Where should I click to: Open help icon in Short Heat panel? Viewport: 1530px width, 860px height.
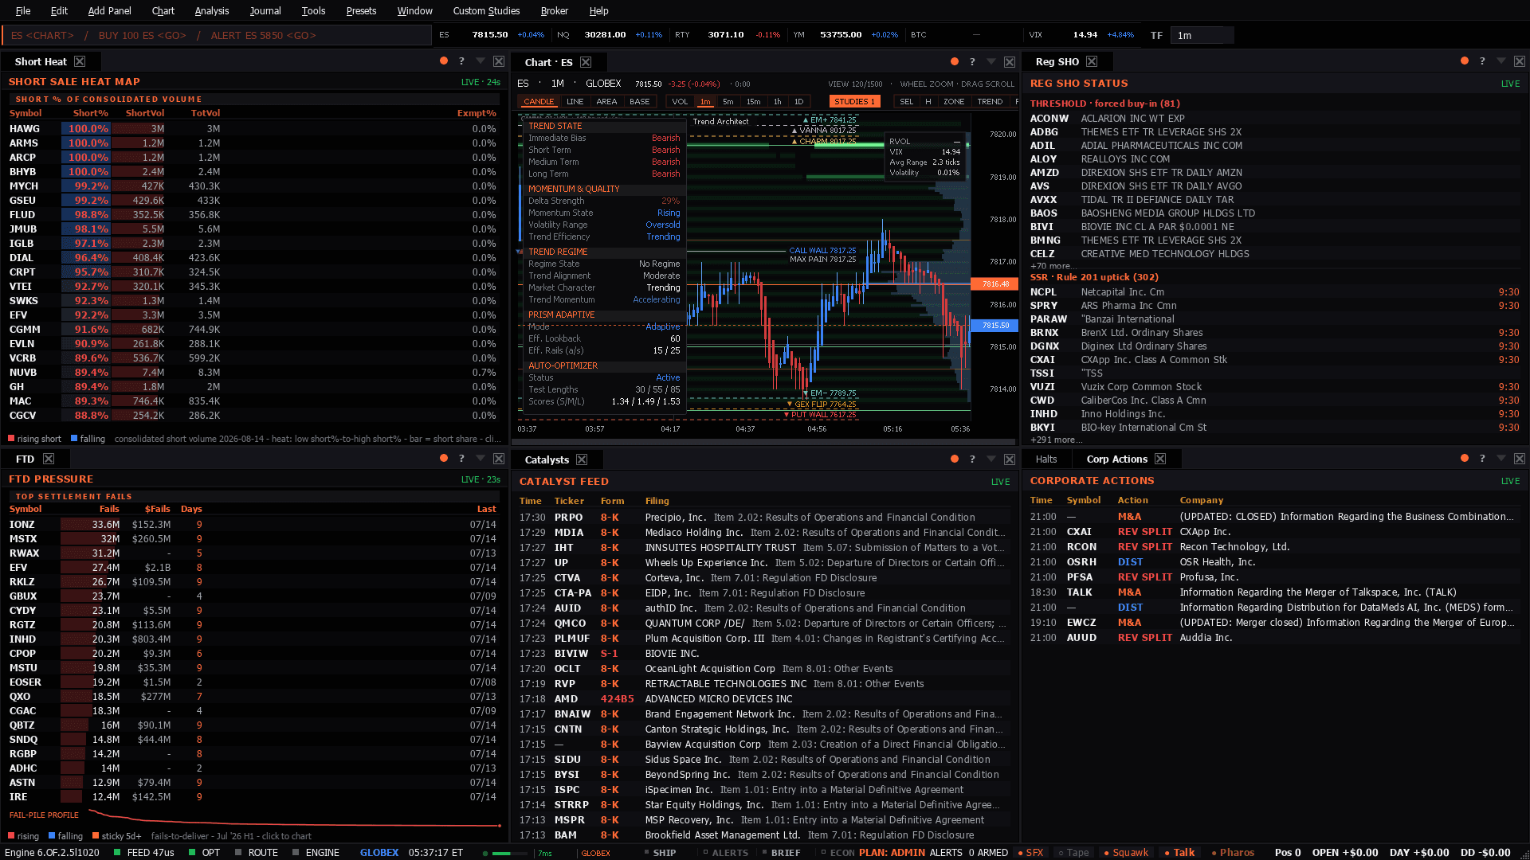(461, 61)
